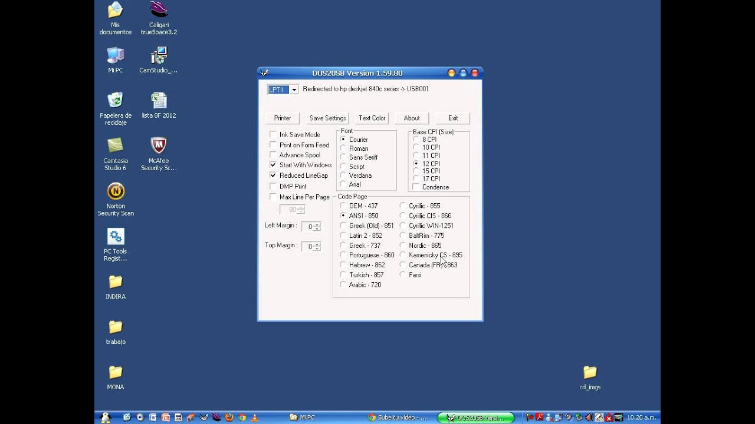Select Hebrew - 862 code page
Screen dimensions: 755x424
point(343,265)
